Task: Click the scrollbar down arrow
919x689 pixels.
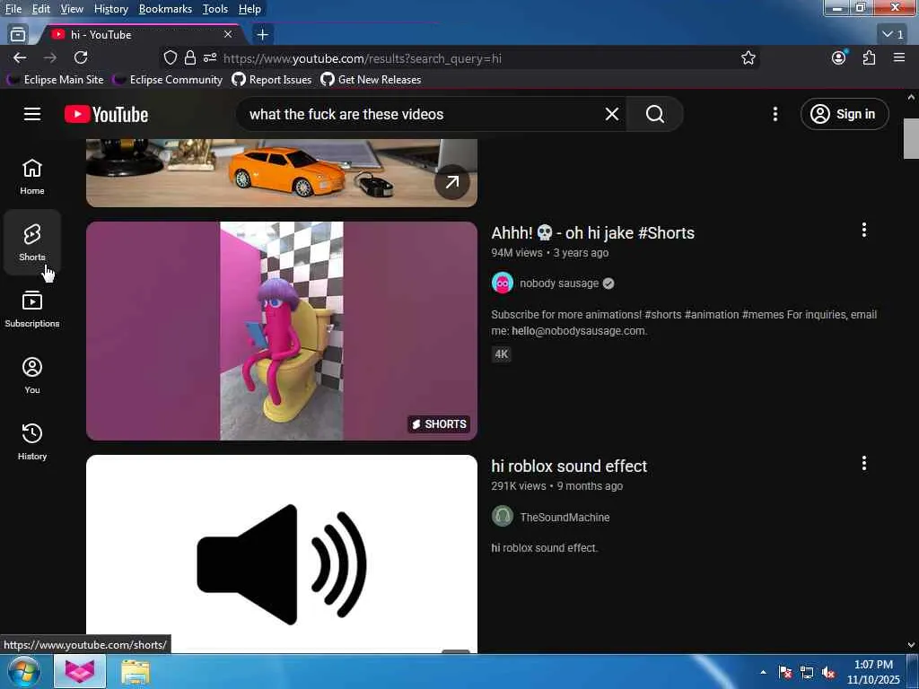Action: pyautogui.click(x=911, y=644)
